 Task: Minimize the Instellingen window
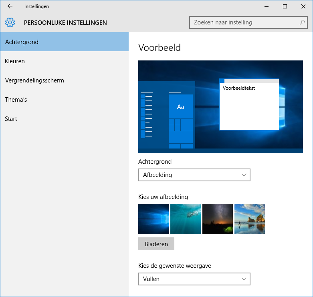[x=267, y=6]
